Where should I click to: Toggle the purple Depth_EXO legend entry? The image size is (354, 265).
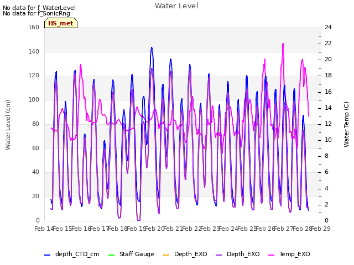(x=237, y=254)
